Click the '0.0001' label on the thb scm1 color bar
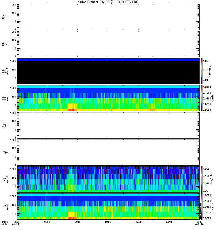216x230 pixels. 207,110
